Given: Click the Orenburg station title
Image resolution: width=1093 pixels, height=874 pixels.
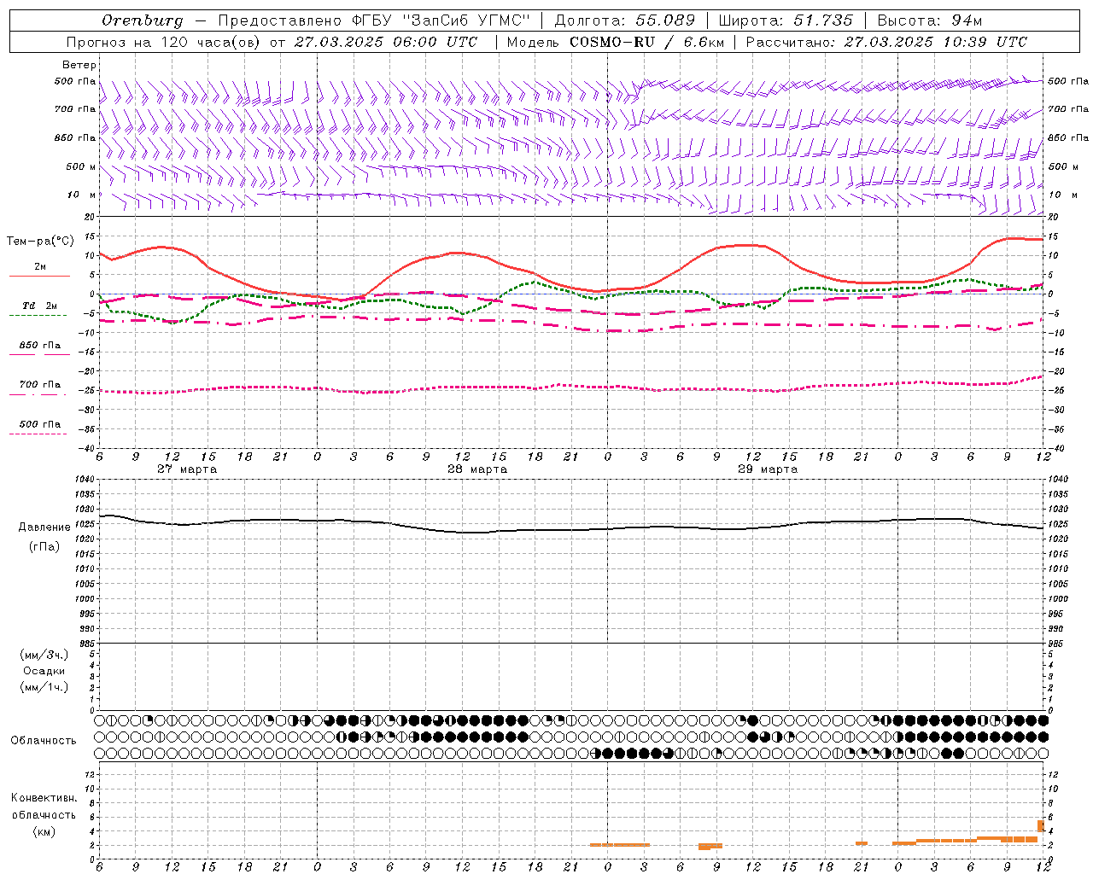Looking at the screenshot, I should (x=142, y=20).
